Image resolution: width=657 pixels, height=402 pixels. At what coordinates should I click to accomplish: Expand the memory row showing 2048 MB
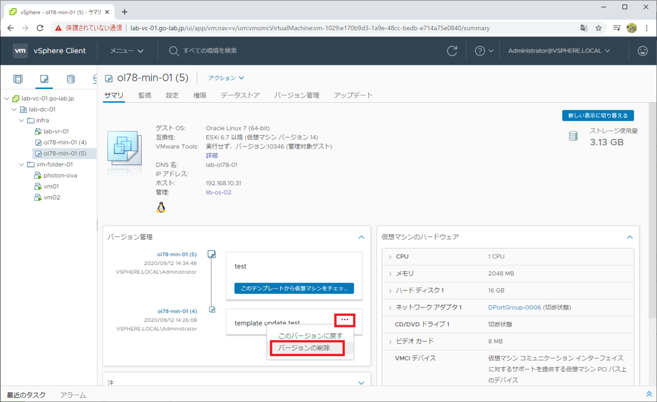(390, 273)
